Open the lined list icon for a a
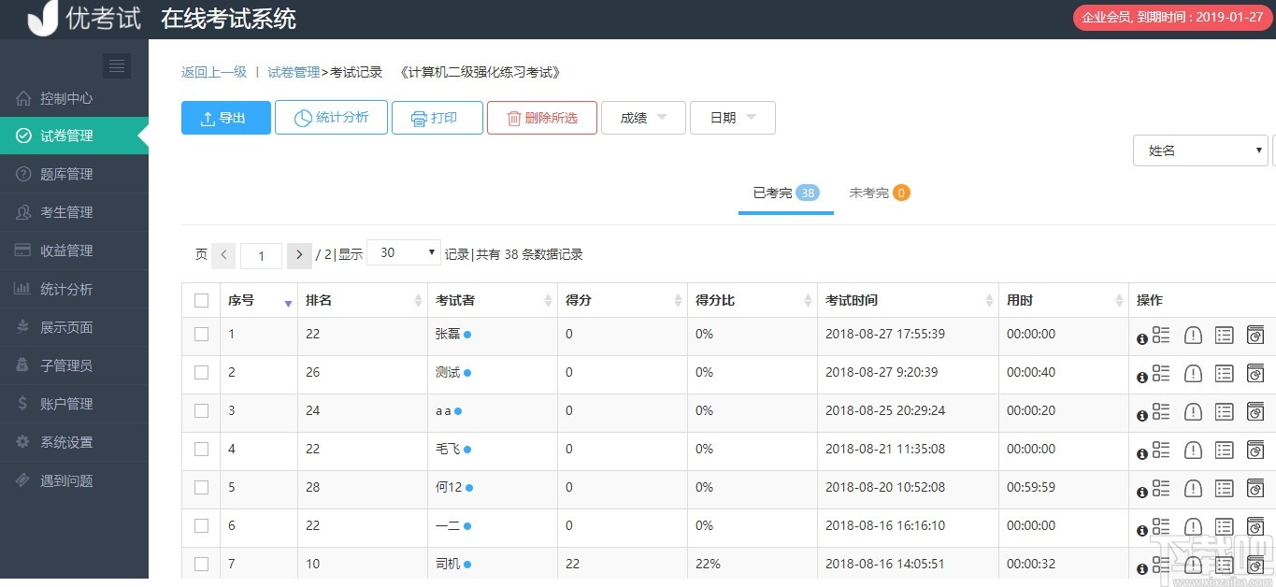The width and height of the screenshot is (1276, 587). point(1224,411)
